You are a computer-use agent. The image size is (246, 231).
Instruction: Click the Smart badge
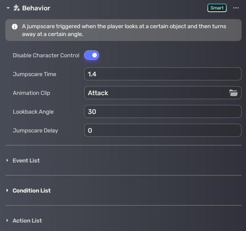click(x=217, y=8)
